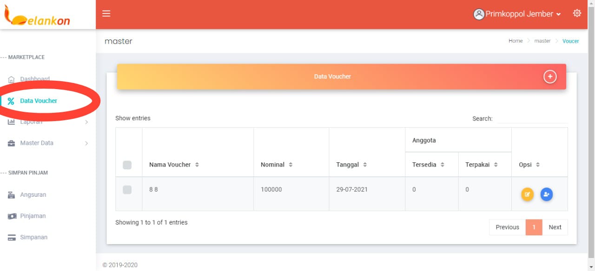Click the hamburger menu icon
This screenshot has width=595, height=271.
(x=106, y=13)
